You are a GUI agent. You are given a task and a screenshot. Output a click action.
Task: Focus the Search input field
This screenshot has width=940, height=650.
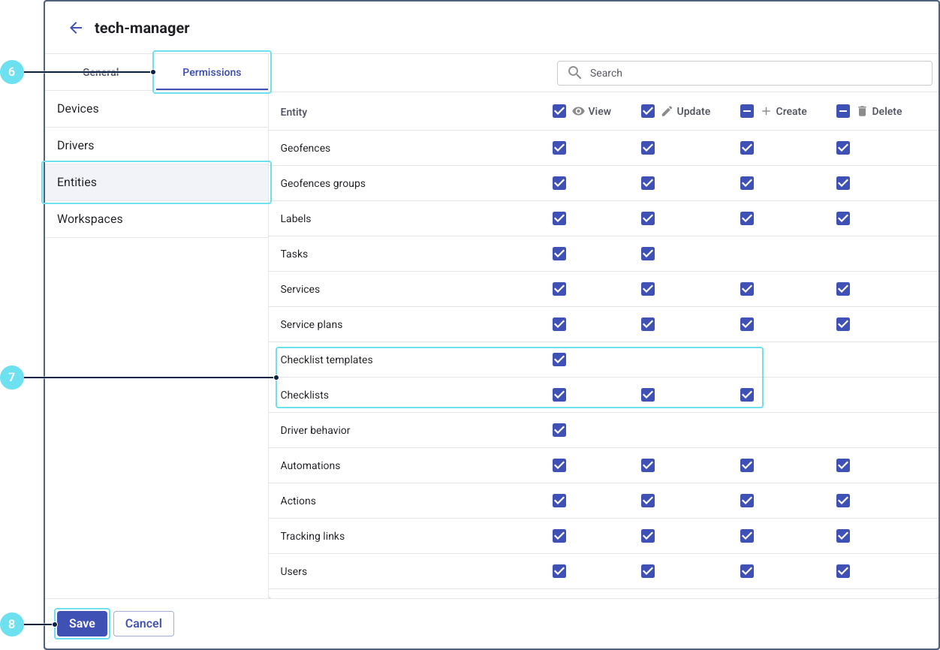click(x=751, y=73)
